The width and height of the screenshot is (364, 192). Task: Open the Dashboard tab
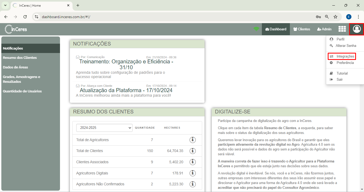pyautogui.click(x=276, y=29)
